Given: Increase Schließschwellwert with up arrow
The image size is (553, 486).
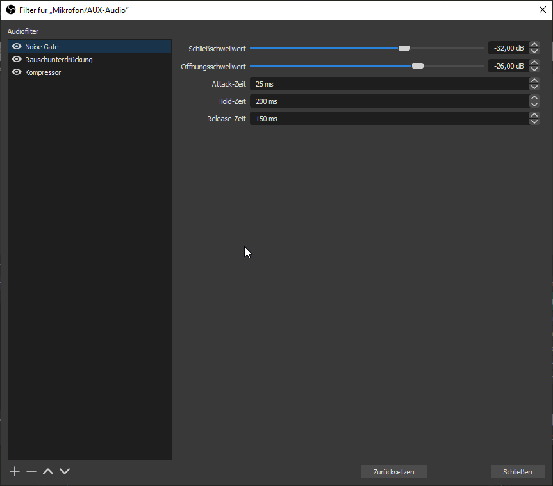Looking at the screenshot, I should point(534,45).
